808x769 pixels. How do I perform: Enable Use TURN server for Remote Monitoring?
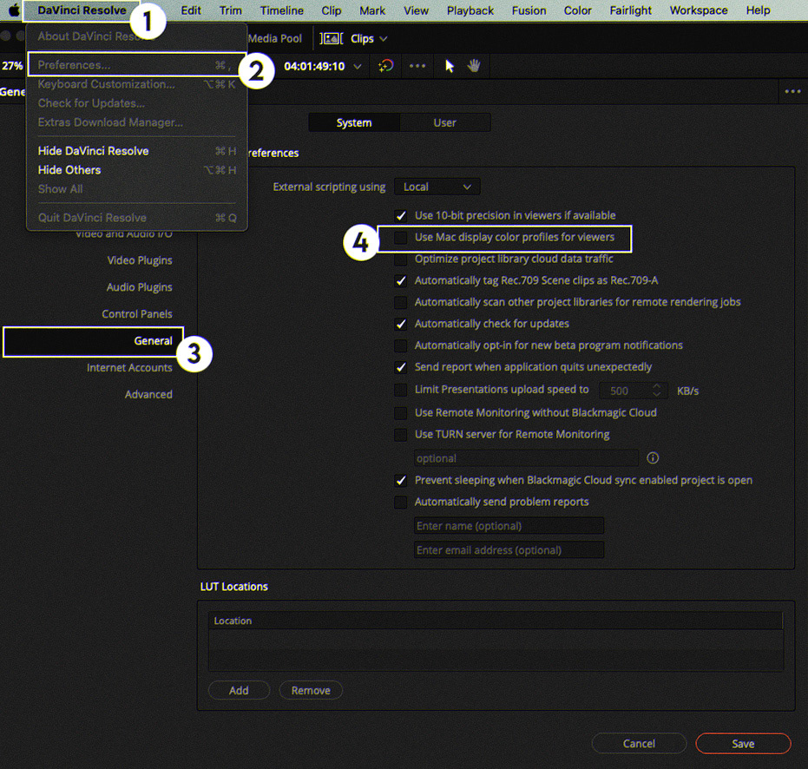[400, 435]
